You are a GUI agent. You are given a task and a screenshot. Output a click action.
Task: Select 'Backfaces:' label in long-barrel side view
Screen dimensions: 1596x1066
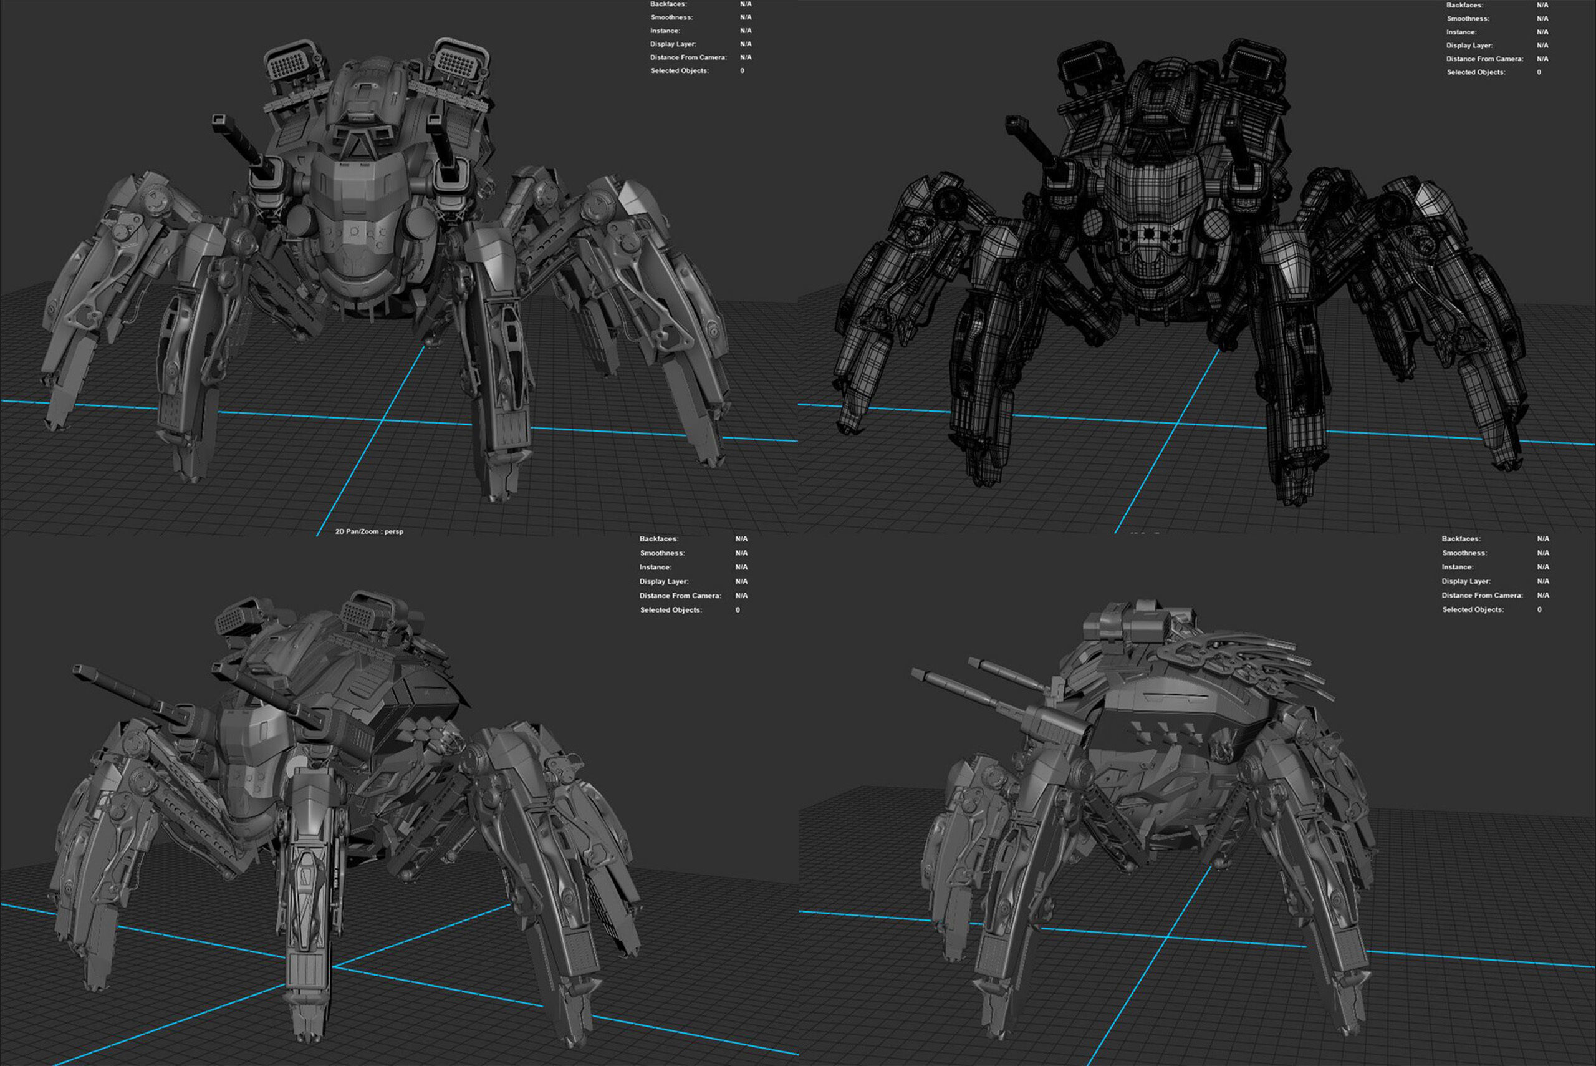click(658, 538)
